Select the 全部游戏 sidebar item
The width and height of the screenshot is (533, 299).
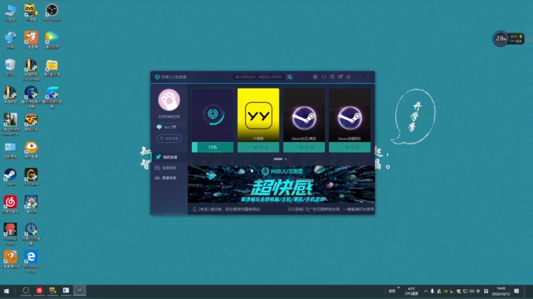(x=169, y=168)
